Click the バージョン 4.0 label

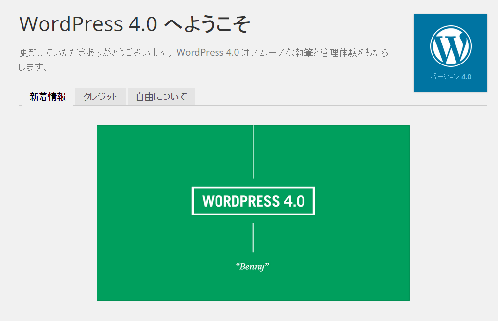coord(451,77)
